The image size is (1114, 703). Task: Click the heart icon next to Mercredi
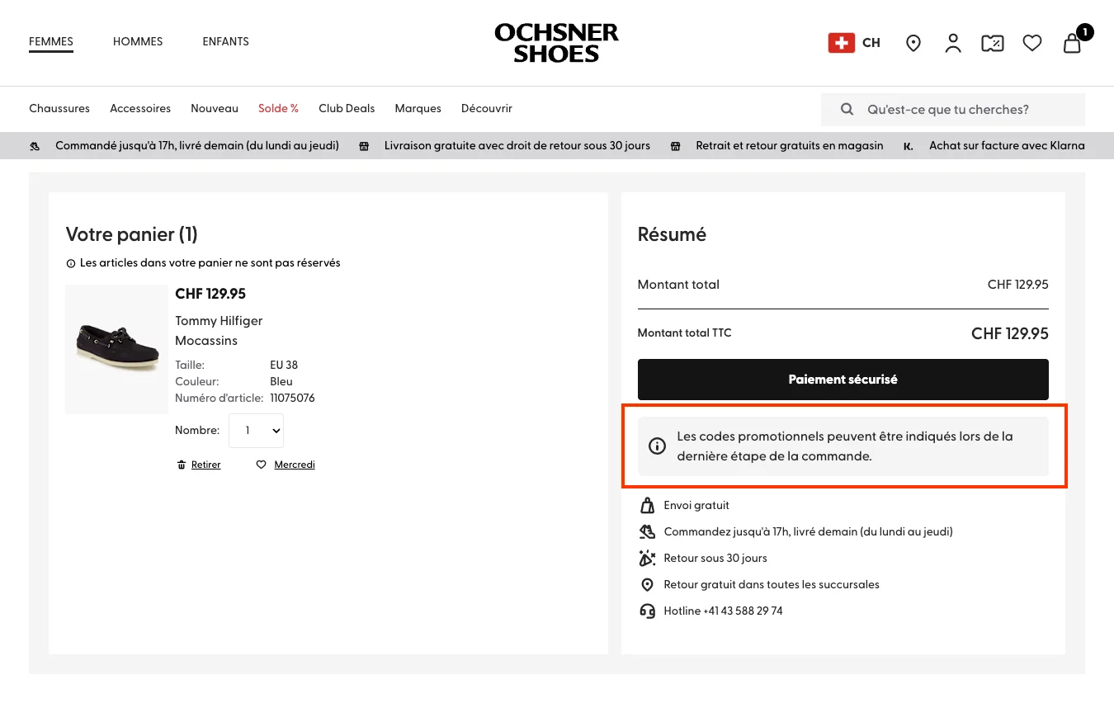[x=262, y=465]
